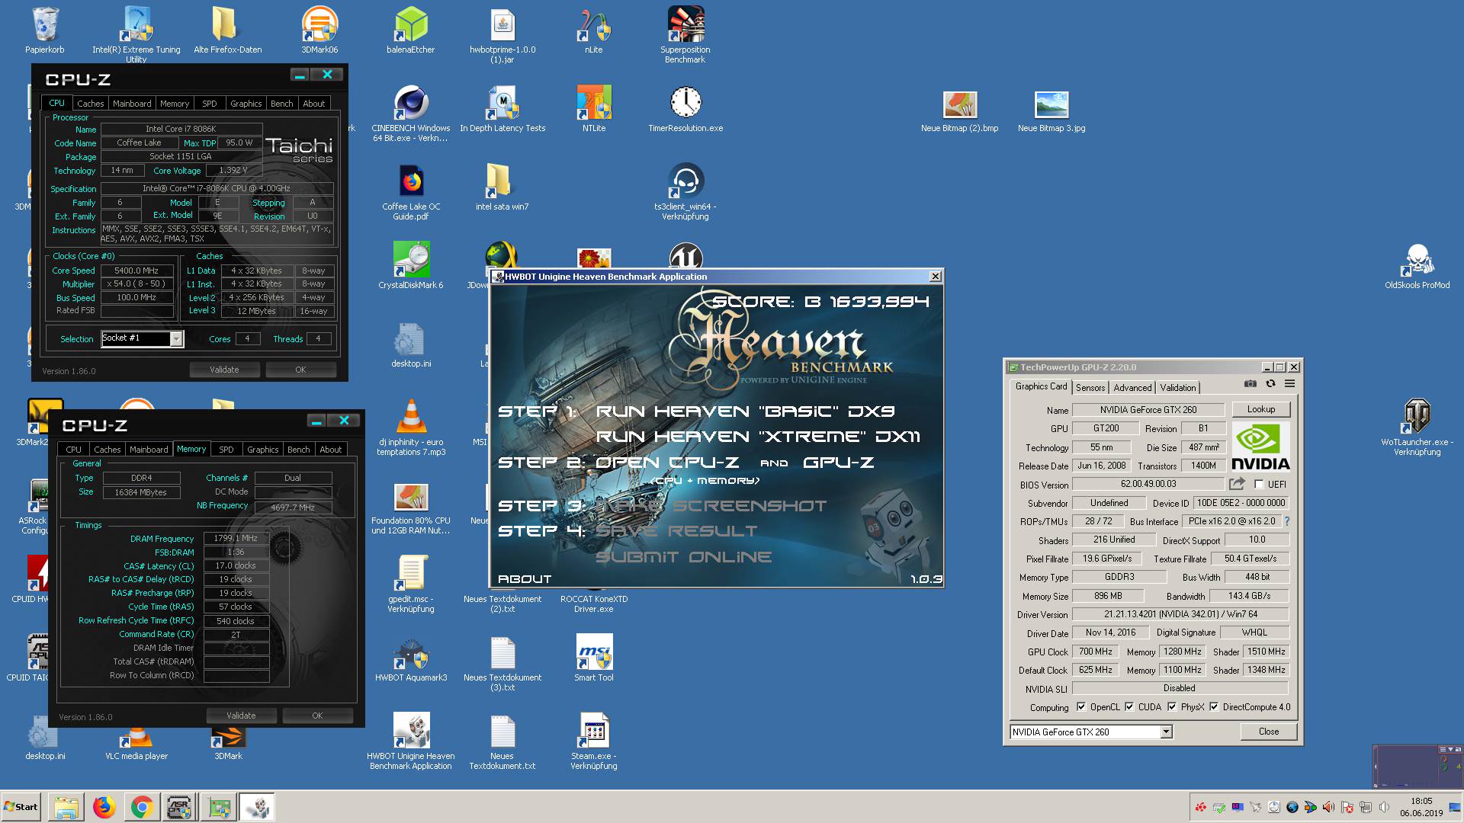
Task: Open Neue Bitmap (2).bmp file
Action: tap(959, 110)
